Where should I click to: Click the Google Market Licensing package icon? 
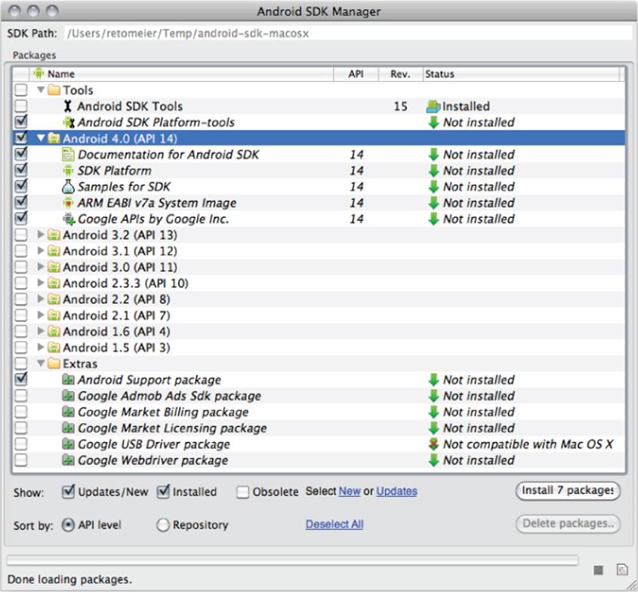68,428
